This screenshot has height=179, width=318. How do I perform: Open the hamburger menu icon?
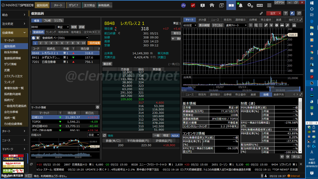(269, 5)
